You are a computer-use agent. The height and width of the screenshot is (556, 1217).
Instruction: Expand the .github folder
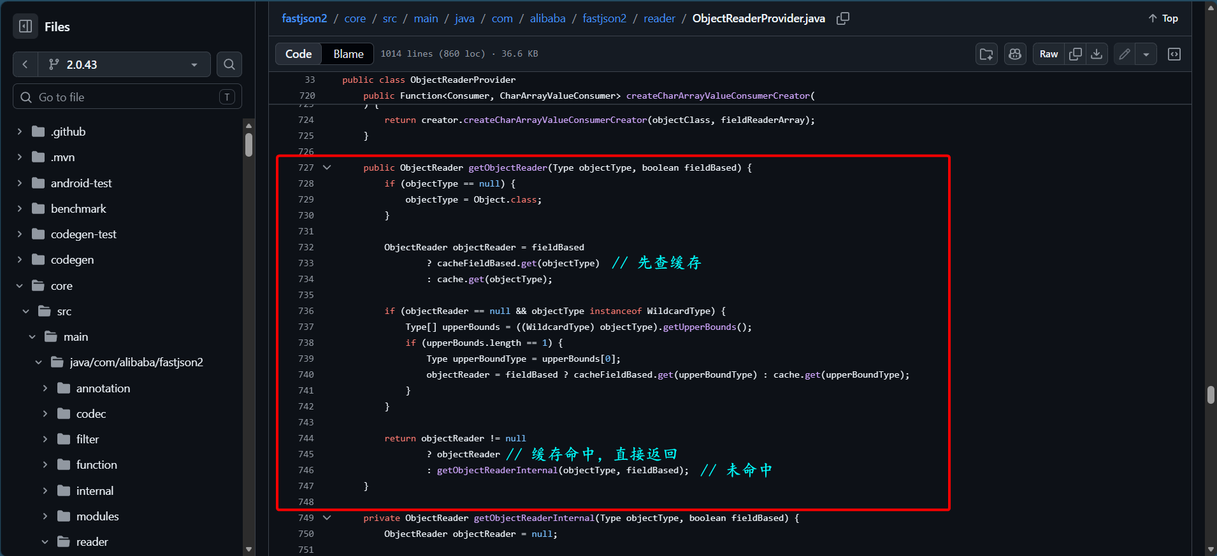19,132
